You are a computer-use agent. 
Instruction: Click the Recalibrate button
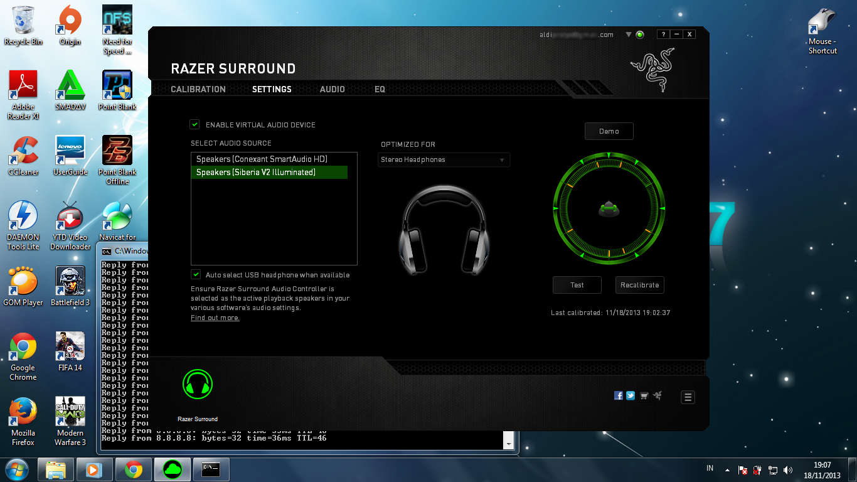[640, 285]
